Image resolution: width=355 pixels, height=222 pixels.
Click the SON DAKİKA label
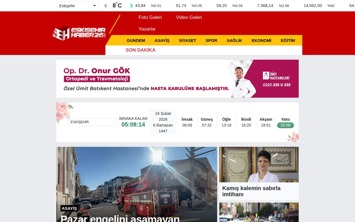pyautogui.click(x=141, y=50)
